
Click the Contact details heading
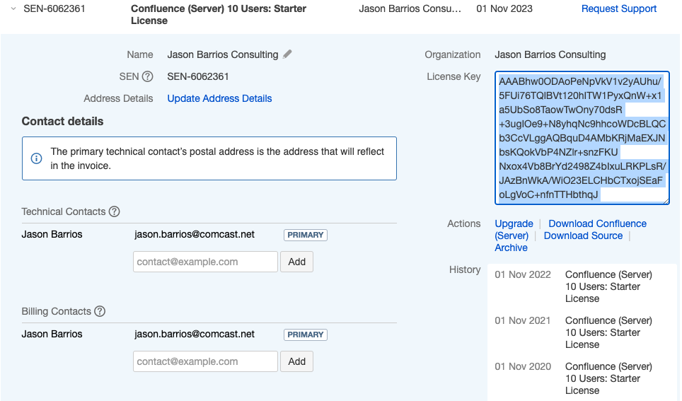click(x=63, y=122)
